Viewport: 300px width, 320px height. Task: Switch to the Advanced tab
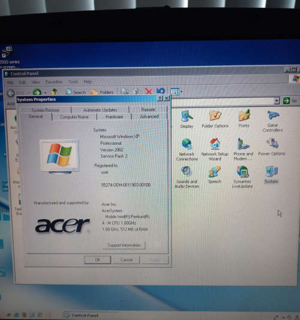(x=149, y=116)
